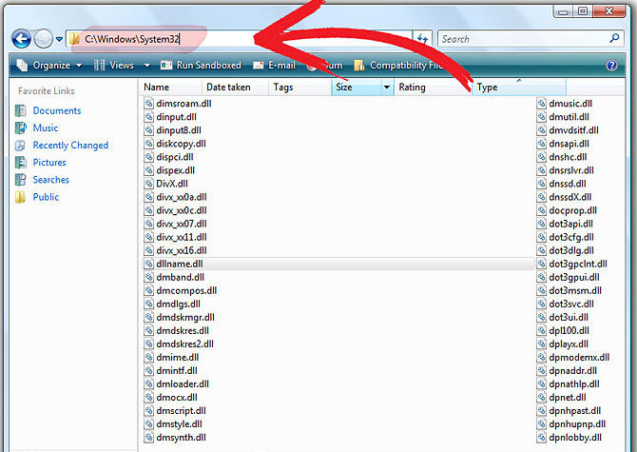Click the dmime.dll file icon
The image size is (637, 452).
148,357
